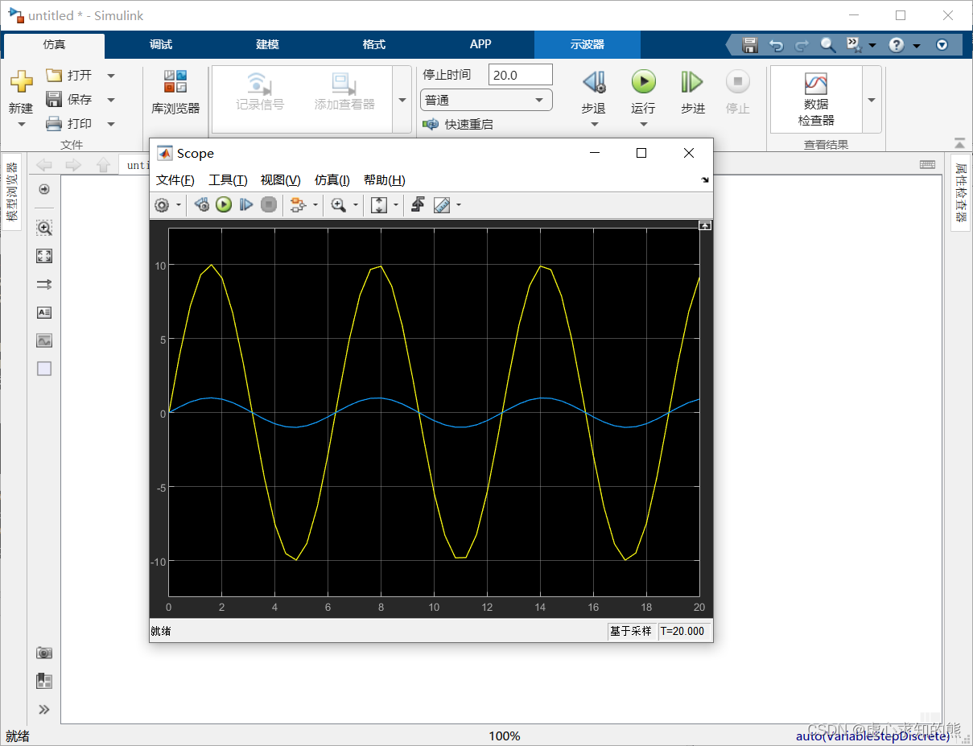Viewport: 973px width, 746px height.
Task: Click the hide/show explorer bar circle icon
Action: tap(44, 190)
